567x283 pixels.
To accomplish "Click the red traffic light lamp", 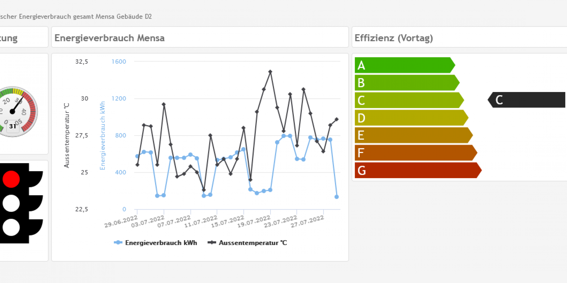I will pos(11,179).
